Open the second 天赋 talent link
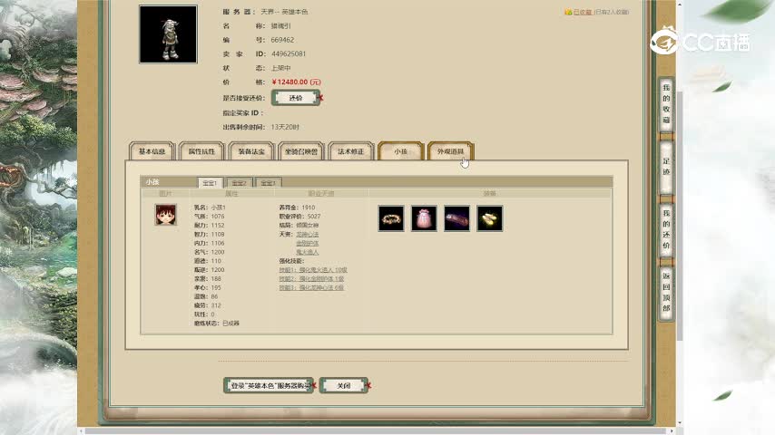Image resolution: width=775 pixels, height=435 pixels. [x=307, y=243]
